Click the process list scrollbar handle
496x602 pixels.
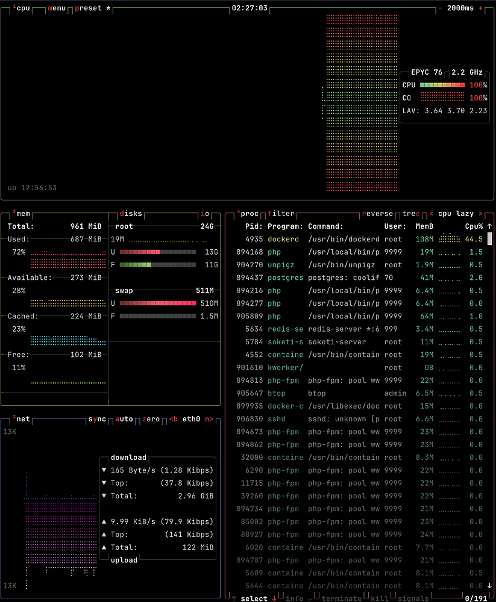coord(489,239)
